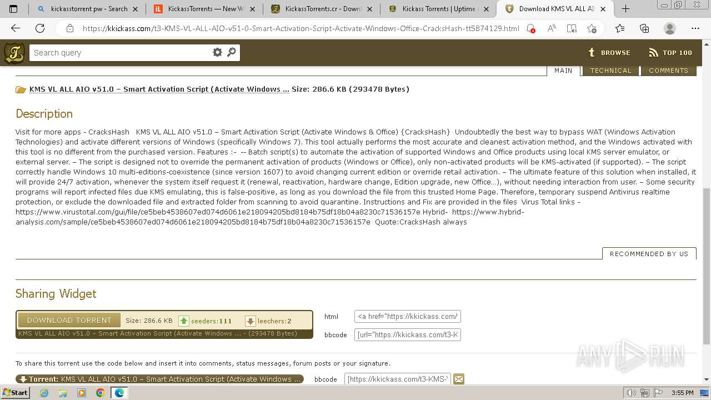Screen dimensions: 711x400
Task: Open the tab actions menu icon
Action: pyautogui.click(x=13, y=9)
